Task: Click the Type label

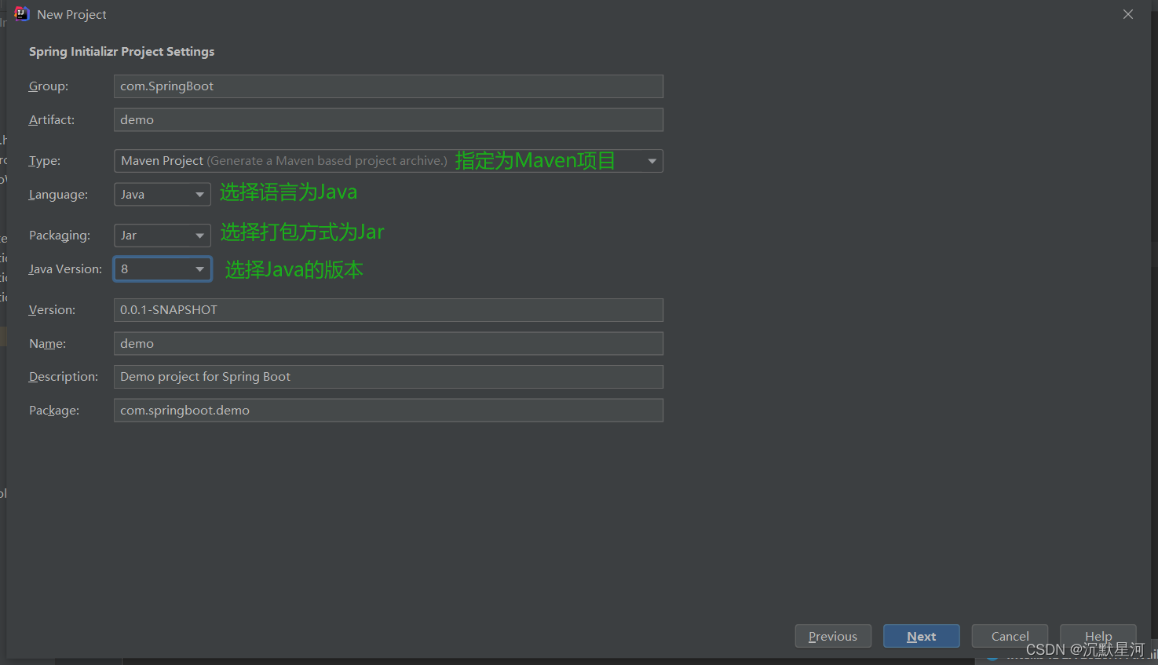Action: [x=45, y=161]
